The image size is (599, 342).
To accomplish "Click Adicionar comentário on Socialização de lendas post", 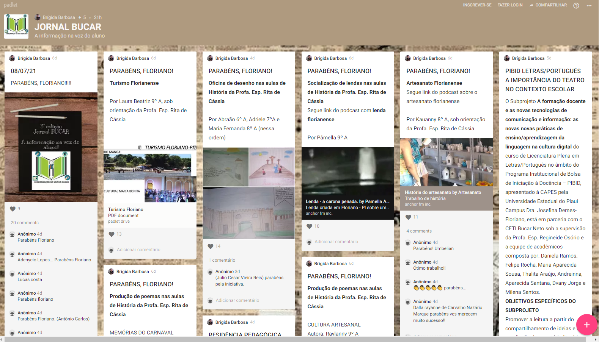I will click(x=336, y=242).
